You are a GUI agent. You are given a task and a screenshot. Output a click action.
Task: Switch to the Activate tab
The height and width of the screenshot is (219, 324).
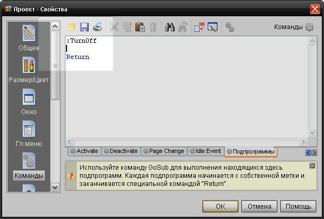click(x=84, y=151)
